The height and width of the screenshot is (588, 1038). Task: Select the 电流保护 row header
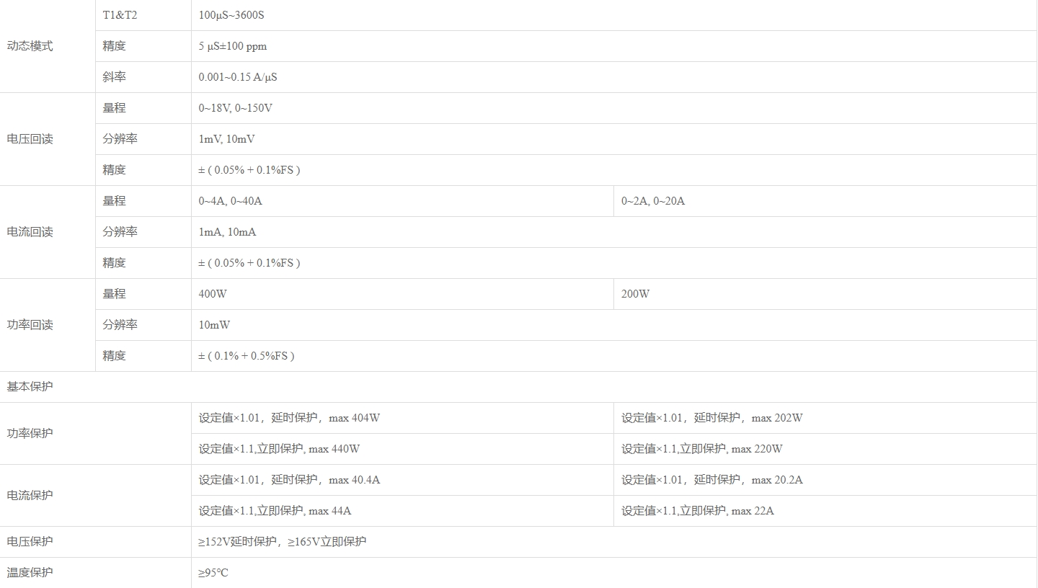(95, 496)
